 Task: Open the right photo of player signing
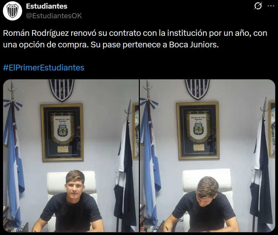pyautogui.click(x=207, y=156)
